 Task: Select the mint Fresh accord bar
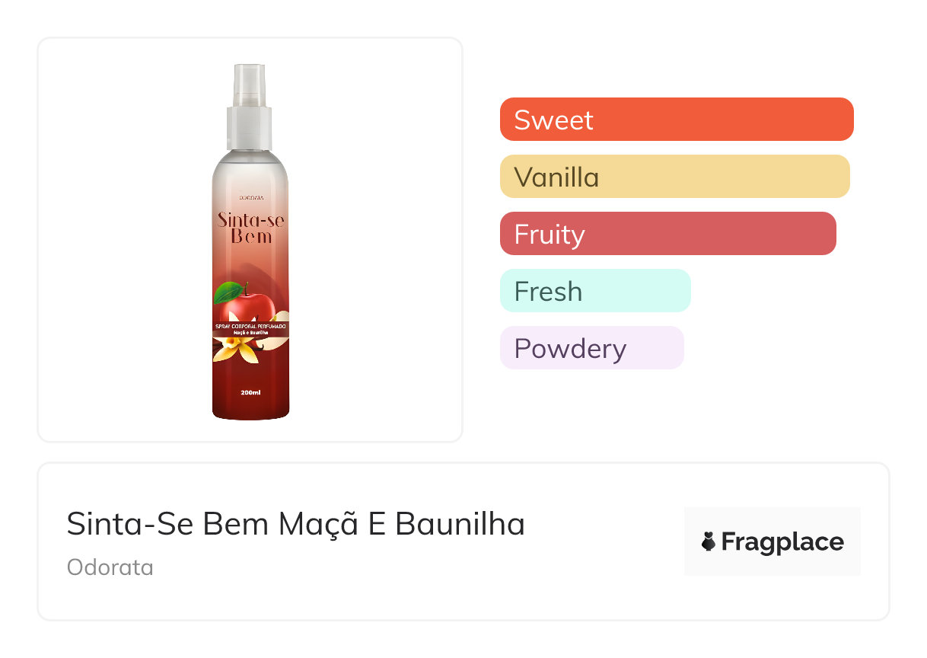coord(594,291)
